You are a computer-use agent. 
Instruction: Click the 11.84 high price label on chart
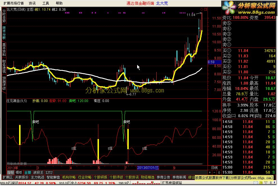pyautogui.click(x=191, y=15)
